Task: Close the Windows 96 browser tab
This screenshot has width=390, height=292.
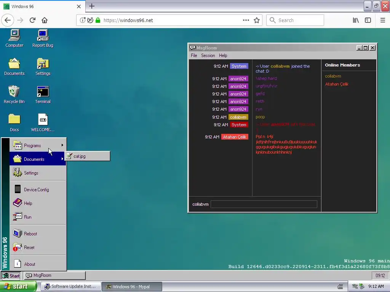Action: 79,6
